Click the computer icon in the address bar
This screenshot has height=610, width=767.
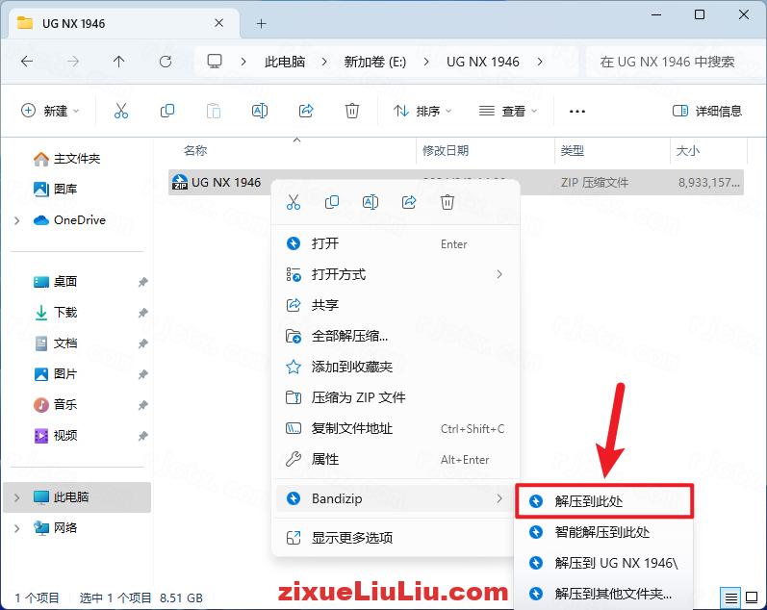pyautogui.click(x=215, y=62)
